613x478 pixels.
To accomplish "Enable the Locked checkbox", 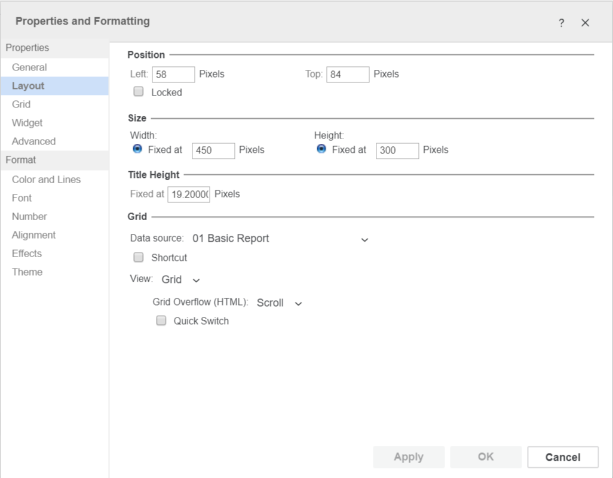I will (139, 92).
